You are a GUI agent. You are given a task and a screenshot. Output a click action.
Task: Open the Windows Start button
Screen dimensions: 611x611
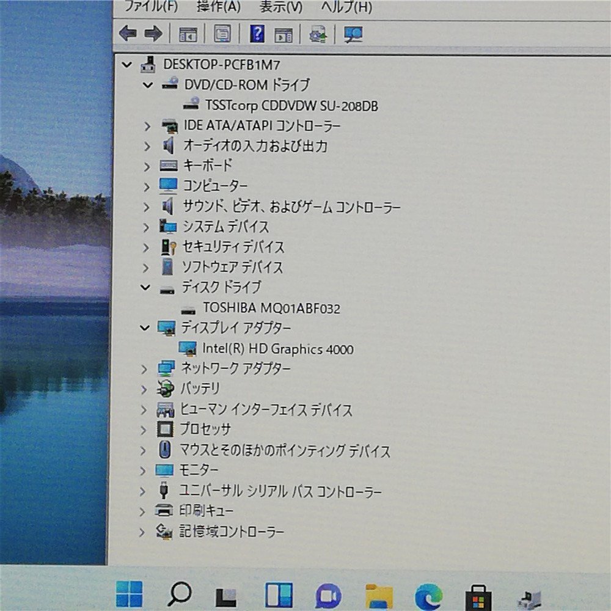pyautogui.click(x=130, y=594)
